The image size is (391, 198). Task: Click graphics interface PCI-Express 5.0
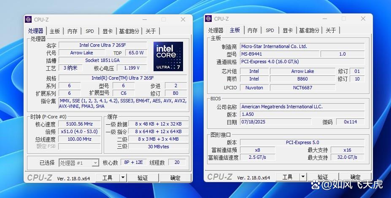coord(302,142)
